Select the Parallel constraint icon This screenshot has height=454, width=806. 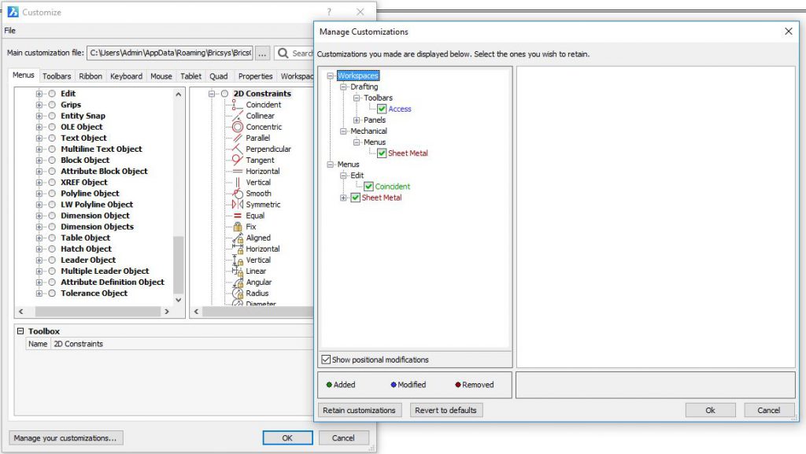[x=237, y=138]
